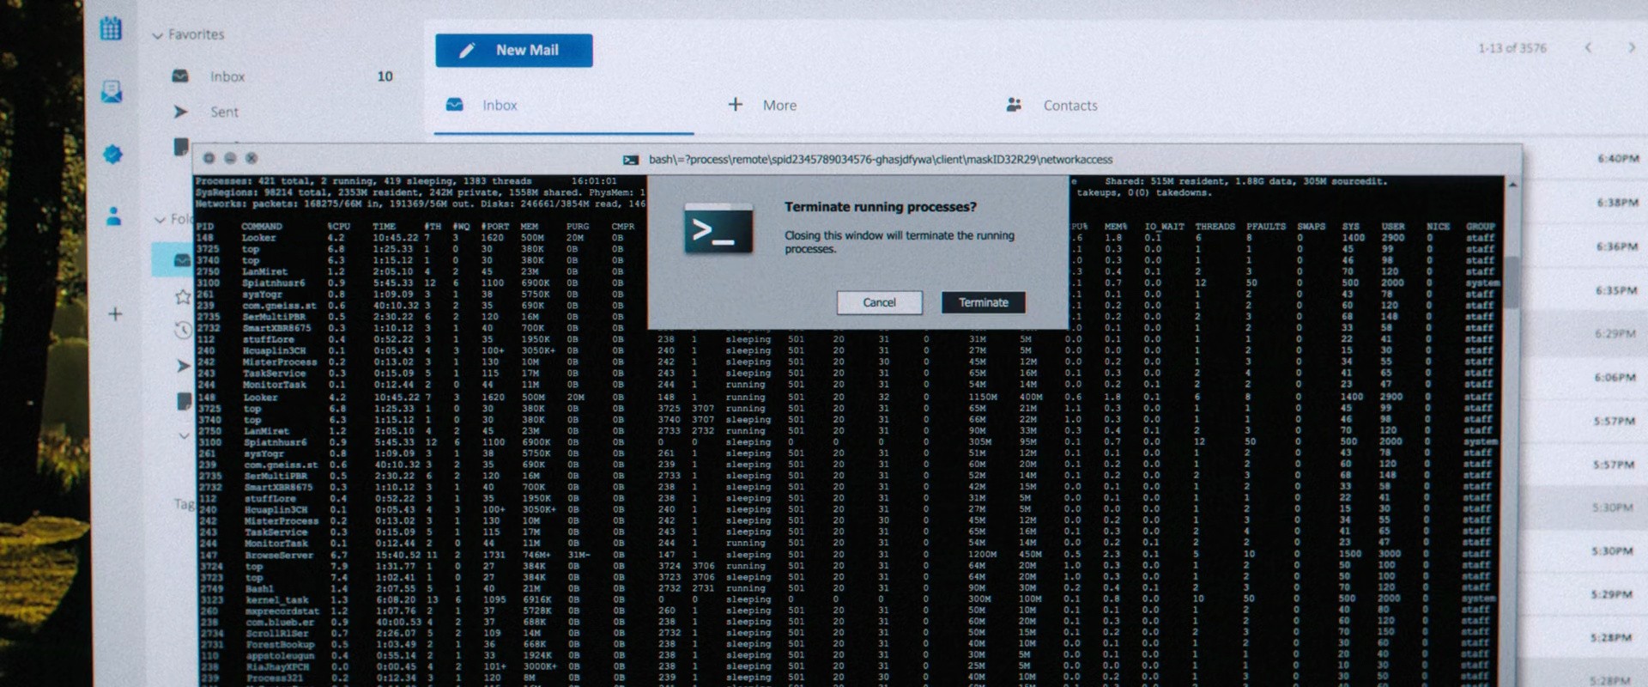Click the 1-13 of 3576 page counter
The width and height of the screenshot is (1648, 687).
coord(1512,48)
